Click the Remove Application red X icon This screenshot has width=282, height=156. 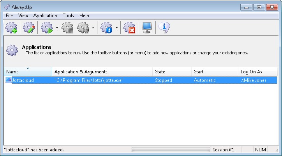129,28
